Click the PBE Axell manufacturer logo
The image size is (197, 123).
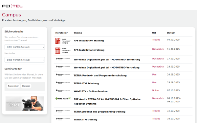[x=63, y=98]
